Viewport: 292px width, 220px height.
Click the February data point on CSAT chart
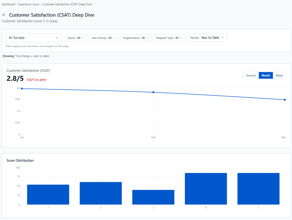153,92
